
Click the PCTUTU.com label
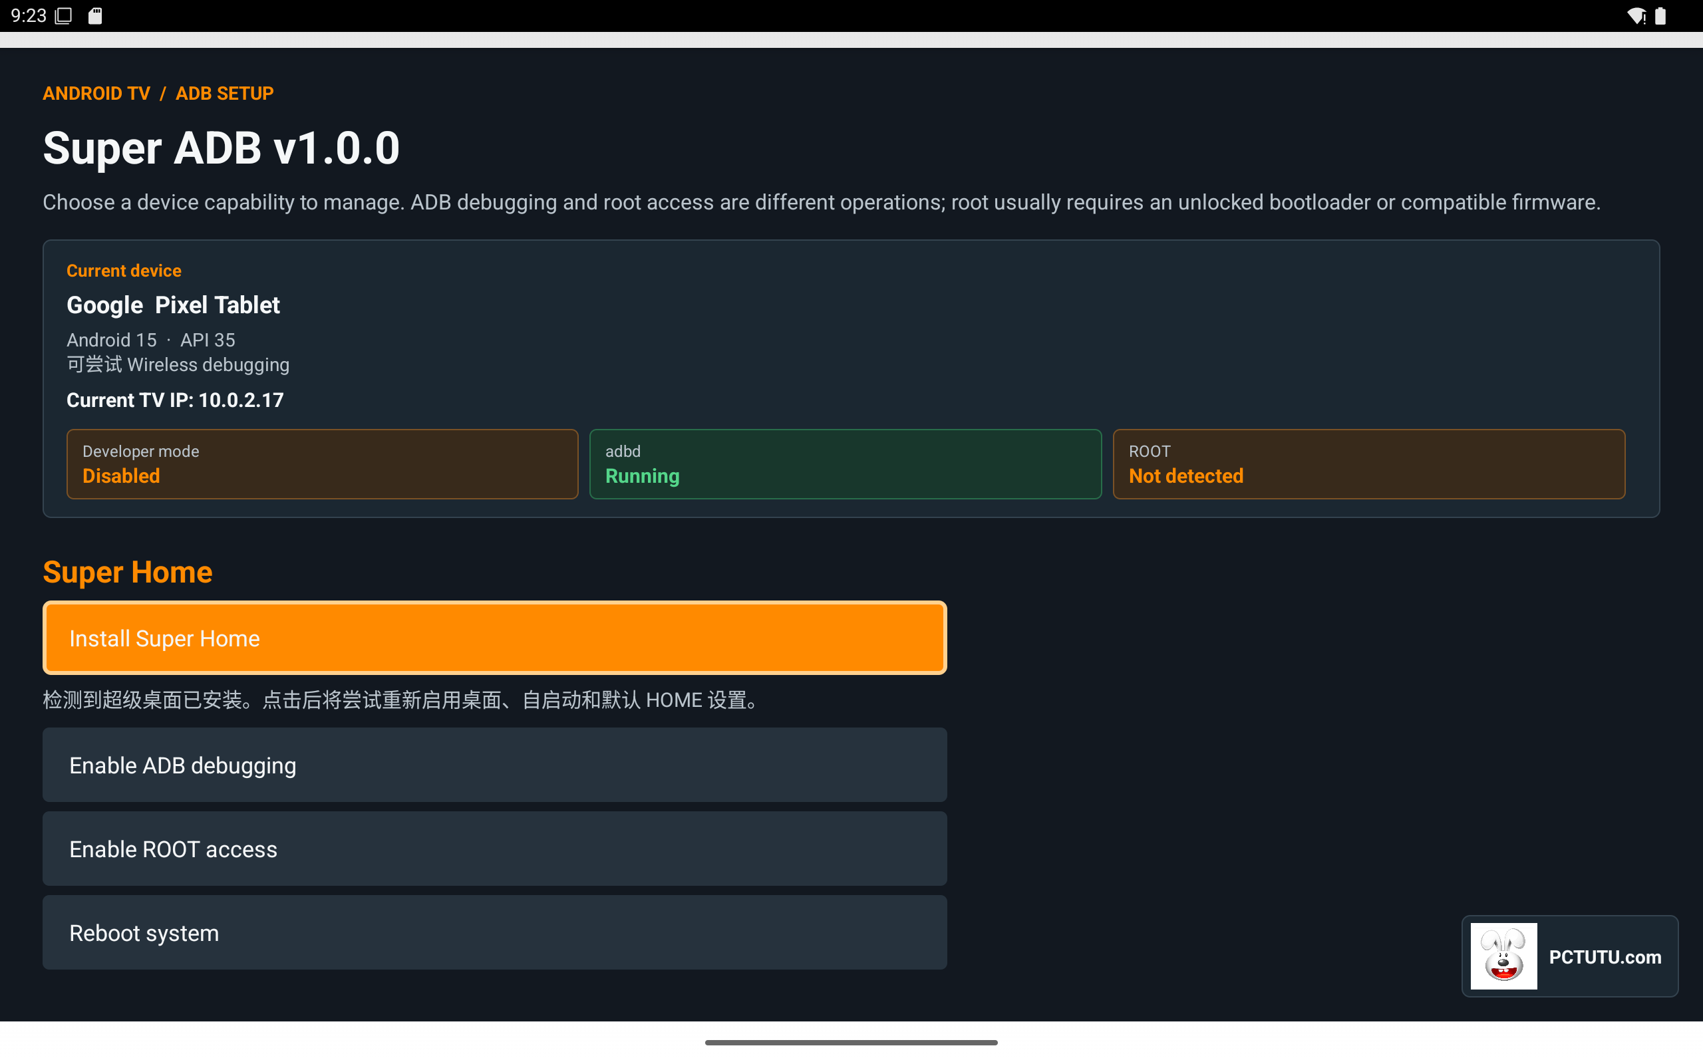coord(1605,957)
